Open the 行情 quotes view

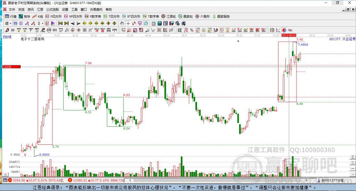[11, 16]
